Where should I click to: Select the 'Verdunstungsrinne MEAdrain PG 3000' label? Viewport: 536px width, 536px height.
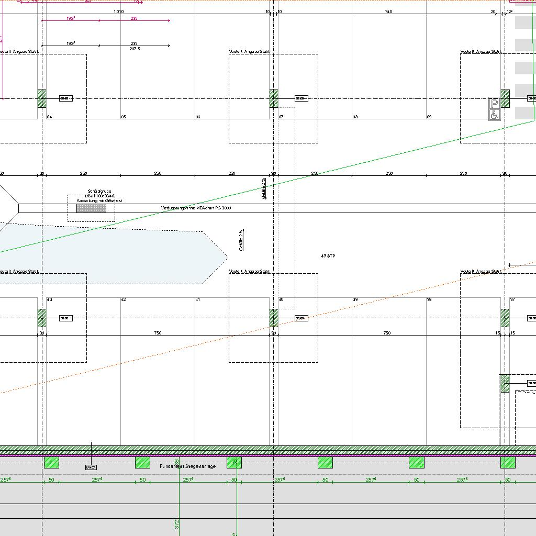[x=196, y=208]
